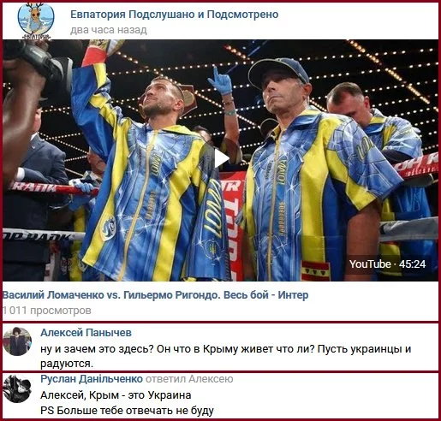Open the post via 'два часа назад' timestamp

pos(109,30)
